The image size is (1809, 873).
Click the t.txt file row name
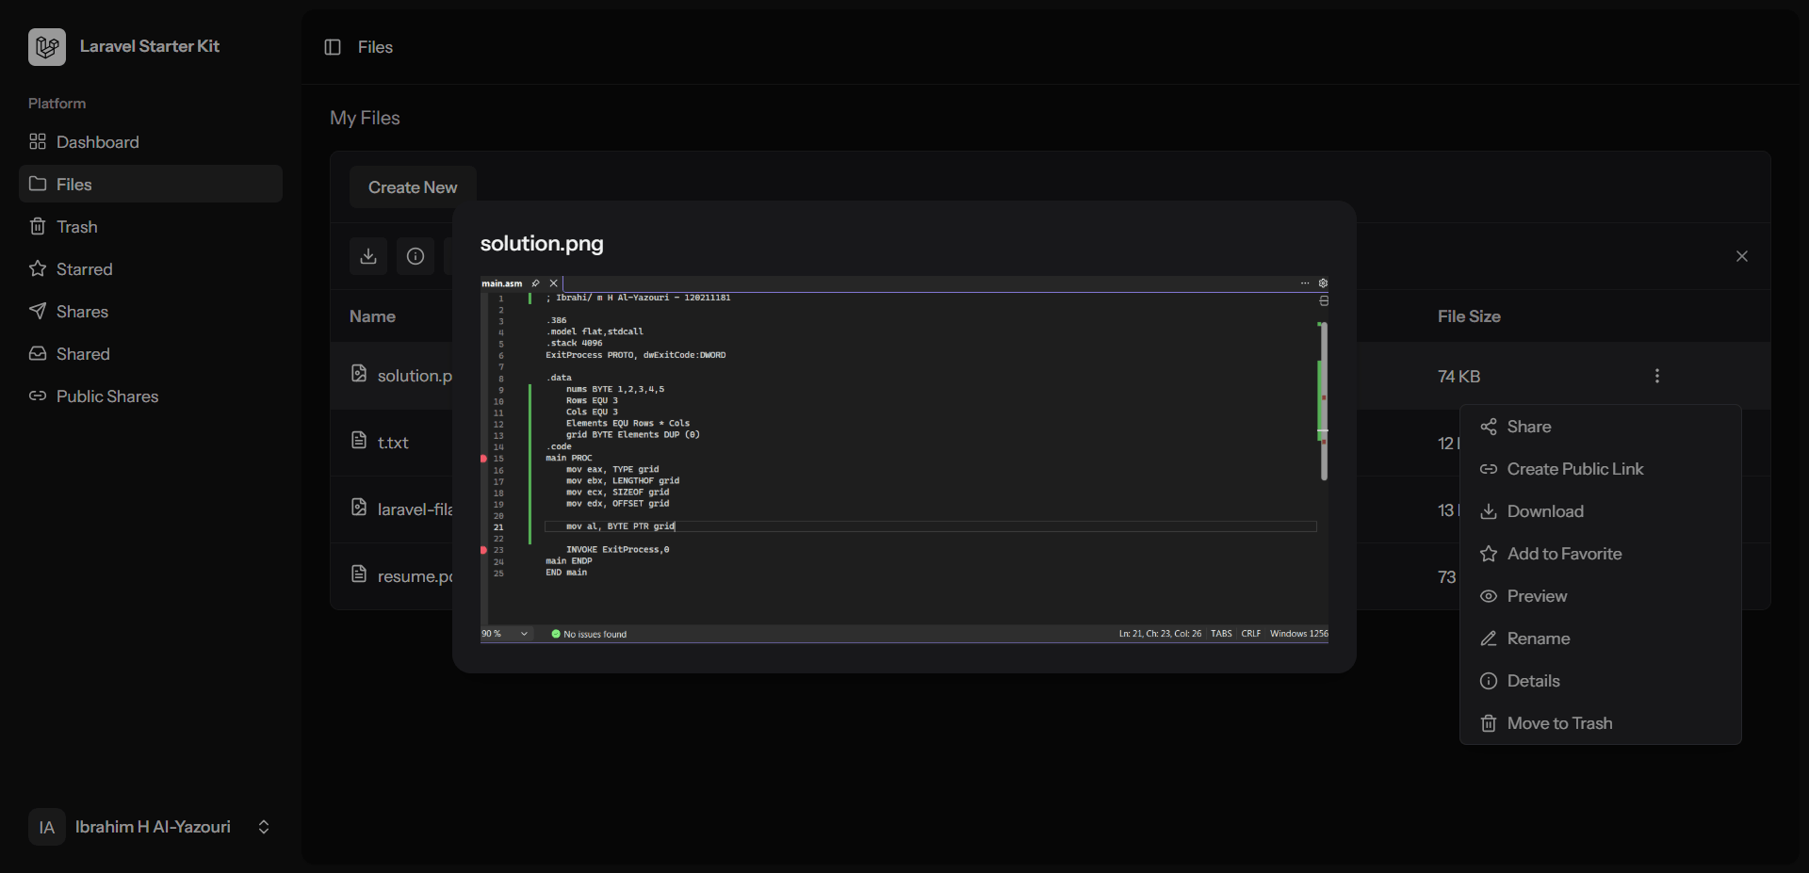click(393, 443)
